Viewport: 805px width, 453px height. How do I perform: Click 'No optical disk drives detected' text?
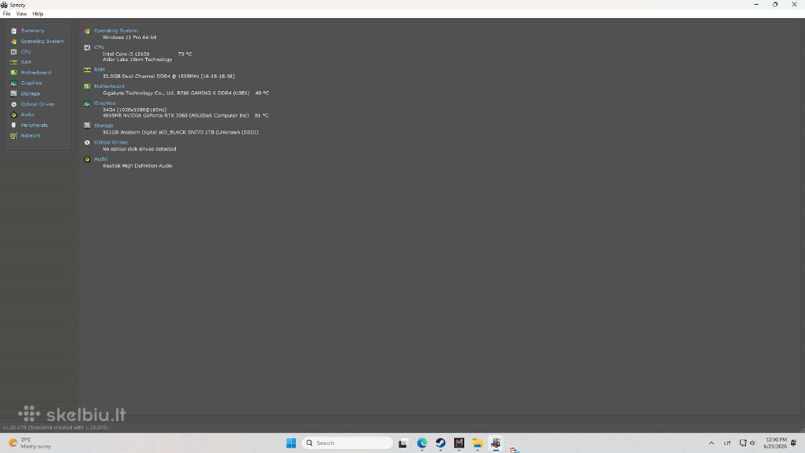[x=140, y=149]
